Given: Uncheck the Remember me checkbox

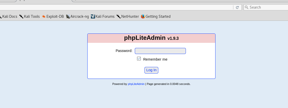Looking at the screenshot, I should (x=139, y=59).
